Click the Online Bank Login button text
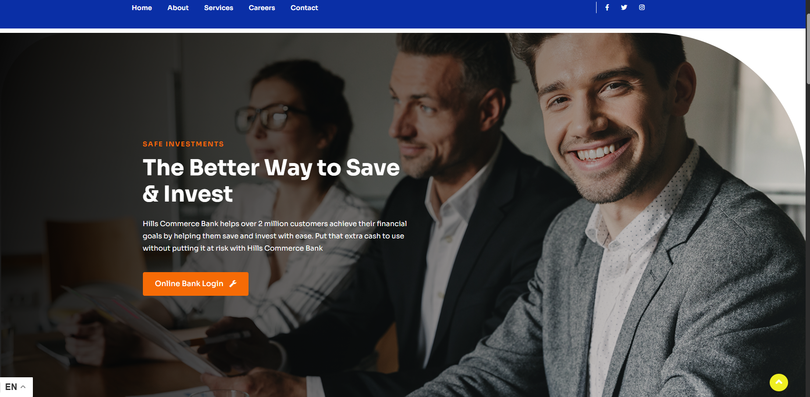This screenshot has width=810, height=397. 189,284
